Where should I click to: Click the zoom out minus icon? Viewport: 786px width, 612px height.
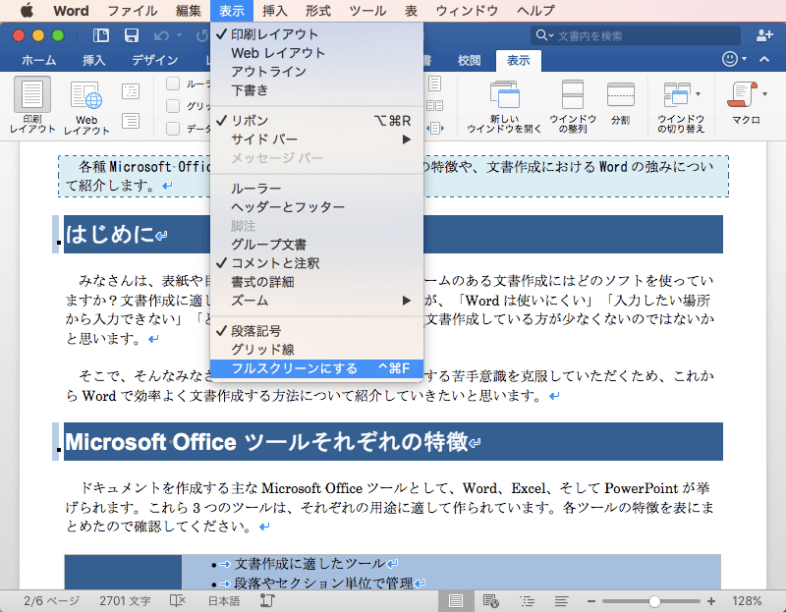(x=591, y=601)
